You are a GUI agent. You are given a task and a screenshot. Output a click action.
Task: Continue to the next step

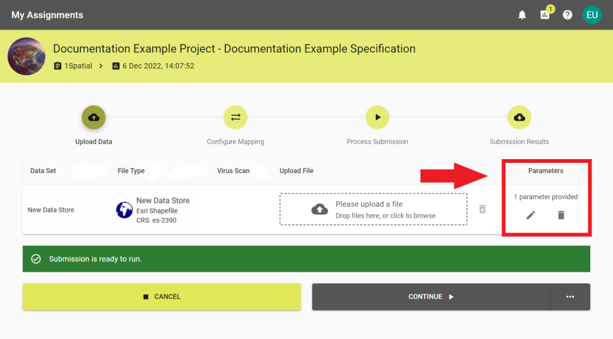(x=431, y=297)
